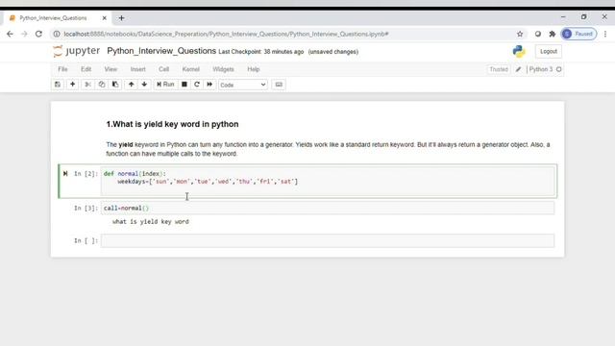615x346 pixels.
Task: Click output text 'what is yield key word'
Action: (x=151, y=222)
